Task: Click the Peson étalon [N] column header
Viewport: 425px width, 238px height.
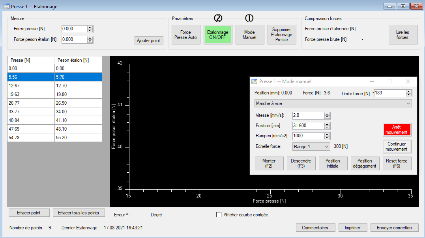Action: [79, 60]
